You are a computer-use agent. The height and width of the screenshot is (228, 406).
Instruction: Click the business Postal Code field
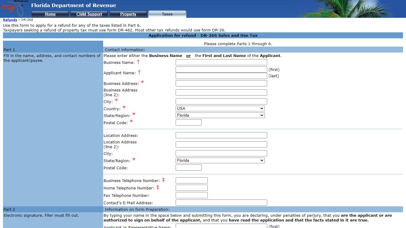tap(189, 122)
